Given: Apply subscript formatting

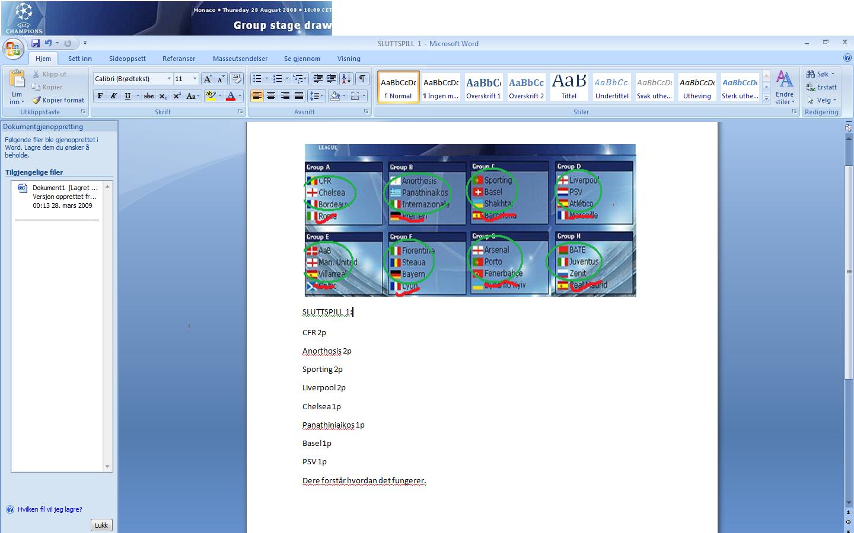Looking at the screenshot, I should point(163,96).
